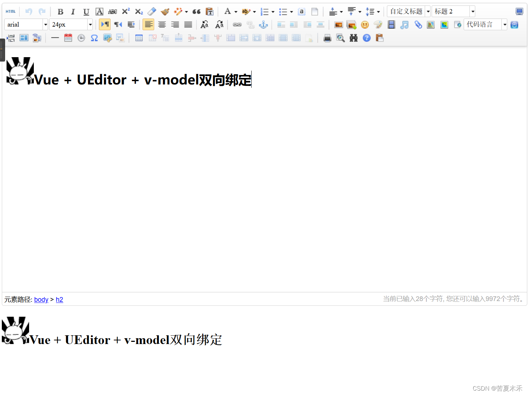The height and width of the screenshot is (395, 528).
Task: Increase indent of the paragraph
Action: tap(131, 25)
